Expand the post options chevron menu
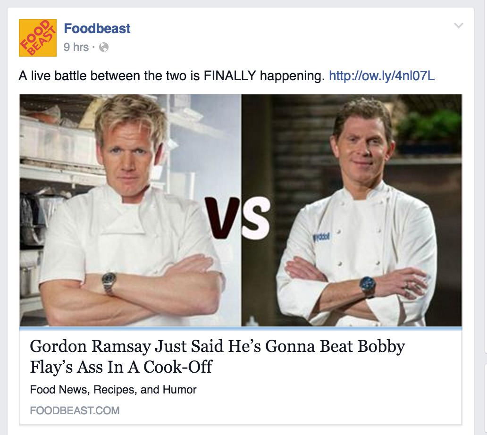This screenshot has height=435, width=487. [458, 25]
